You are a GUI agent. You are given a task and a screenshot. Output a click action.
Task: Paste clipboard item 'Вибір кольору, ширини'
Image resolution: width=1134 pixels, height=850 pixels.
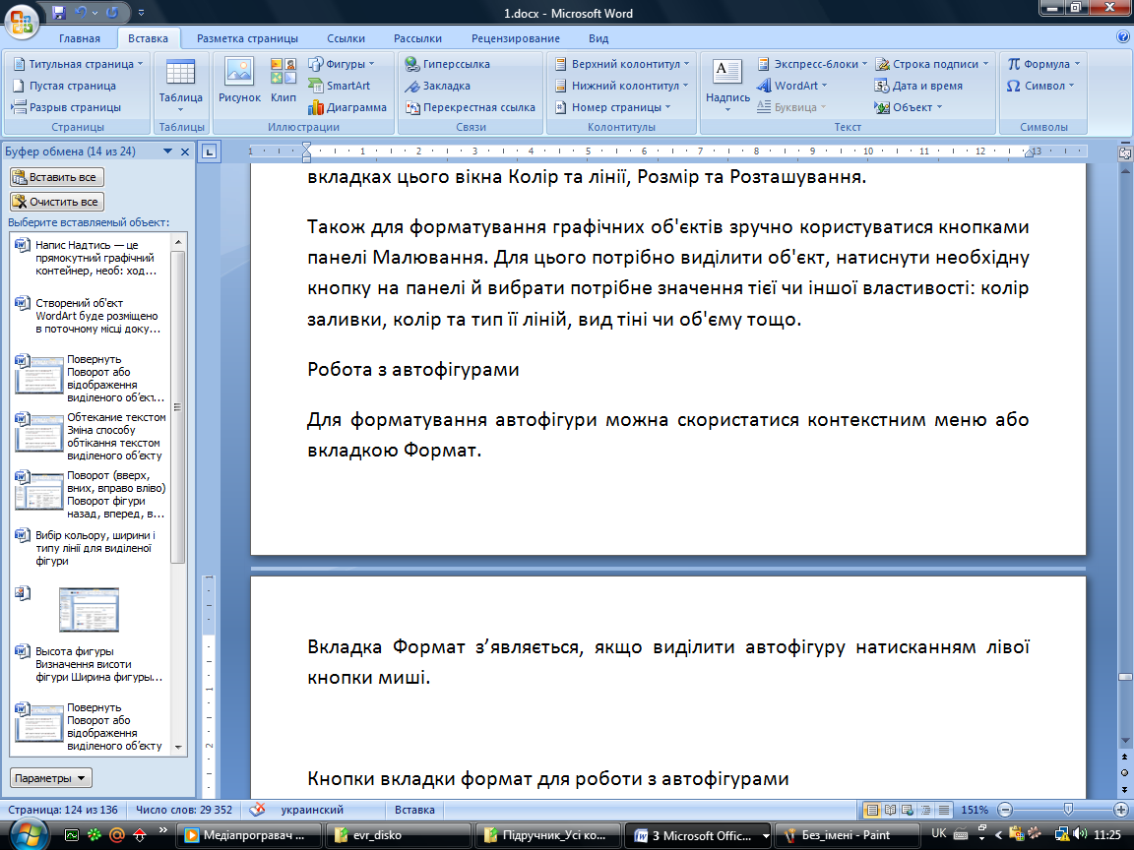[x=91, y=548]
